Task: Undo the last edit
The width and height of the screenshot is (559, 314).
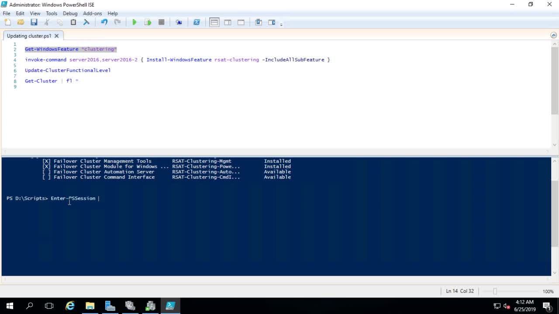Action: (104, 22)
